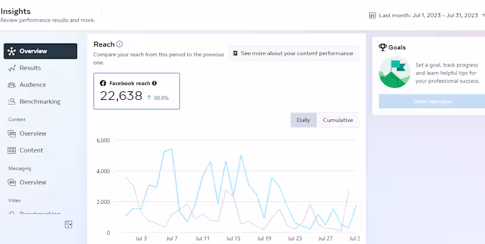
Task: Click the Reach info circle icon
Action: 119,44
